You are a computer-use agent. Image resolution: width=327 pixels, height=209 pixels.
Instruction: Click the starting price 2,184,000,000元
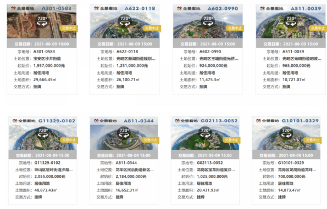[x=131, y=177]
